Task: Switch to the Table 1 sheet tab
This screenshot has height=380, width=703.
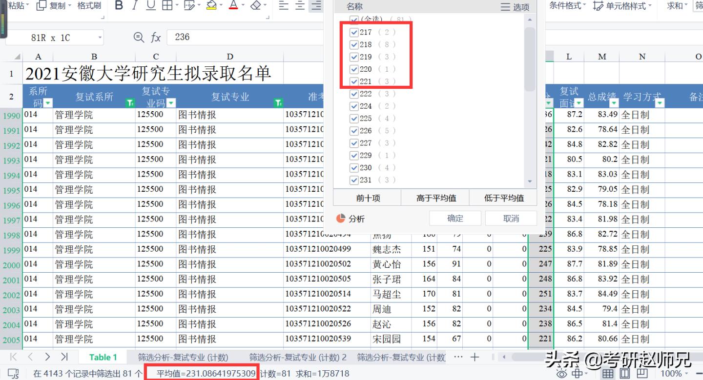Action: [x=103, y=357]
